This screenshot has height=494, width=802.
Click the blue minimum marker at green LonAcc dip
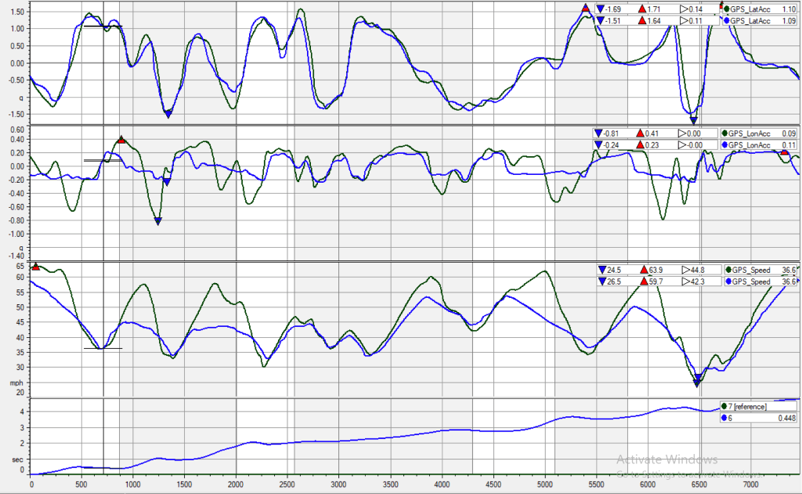point(158,222)
